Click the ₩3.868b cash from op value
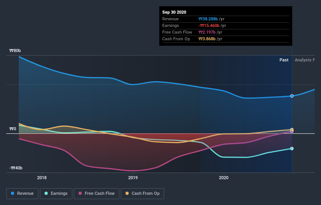 click(x=207, y=39)
